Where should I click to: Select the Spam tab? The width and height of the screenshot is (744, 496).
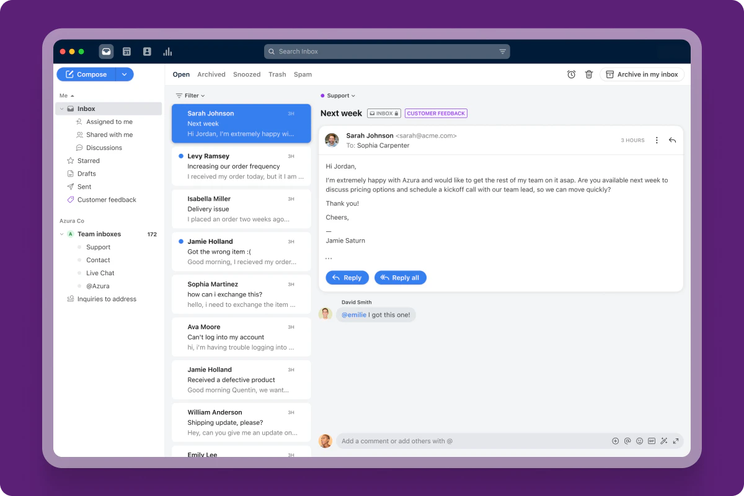click(x=303, y=74)
